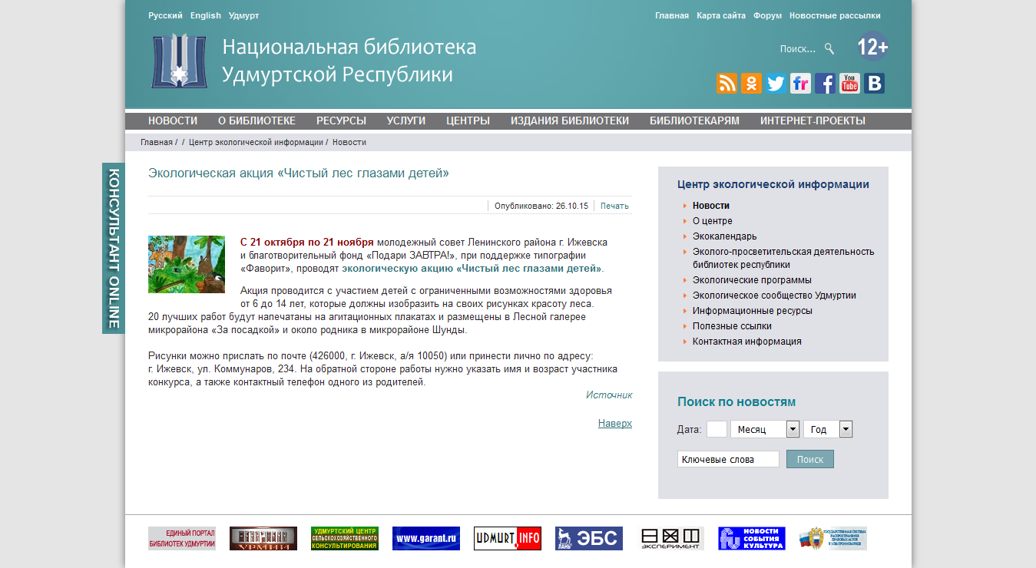Image resolution: width=1036 pixels, height=568 pixels.
Task: Follow the Печать link
Action: pyautogui.click(x=614, y=206)
